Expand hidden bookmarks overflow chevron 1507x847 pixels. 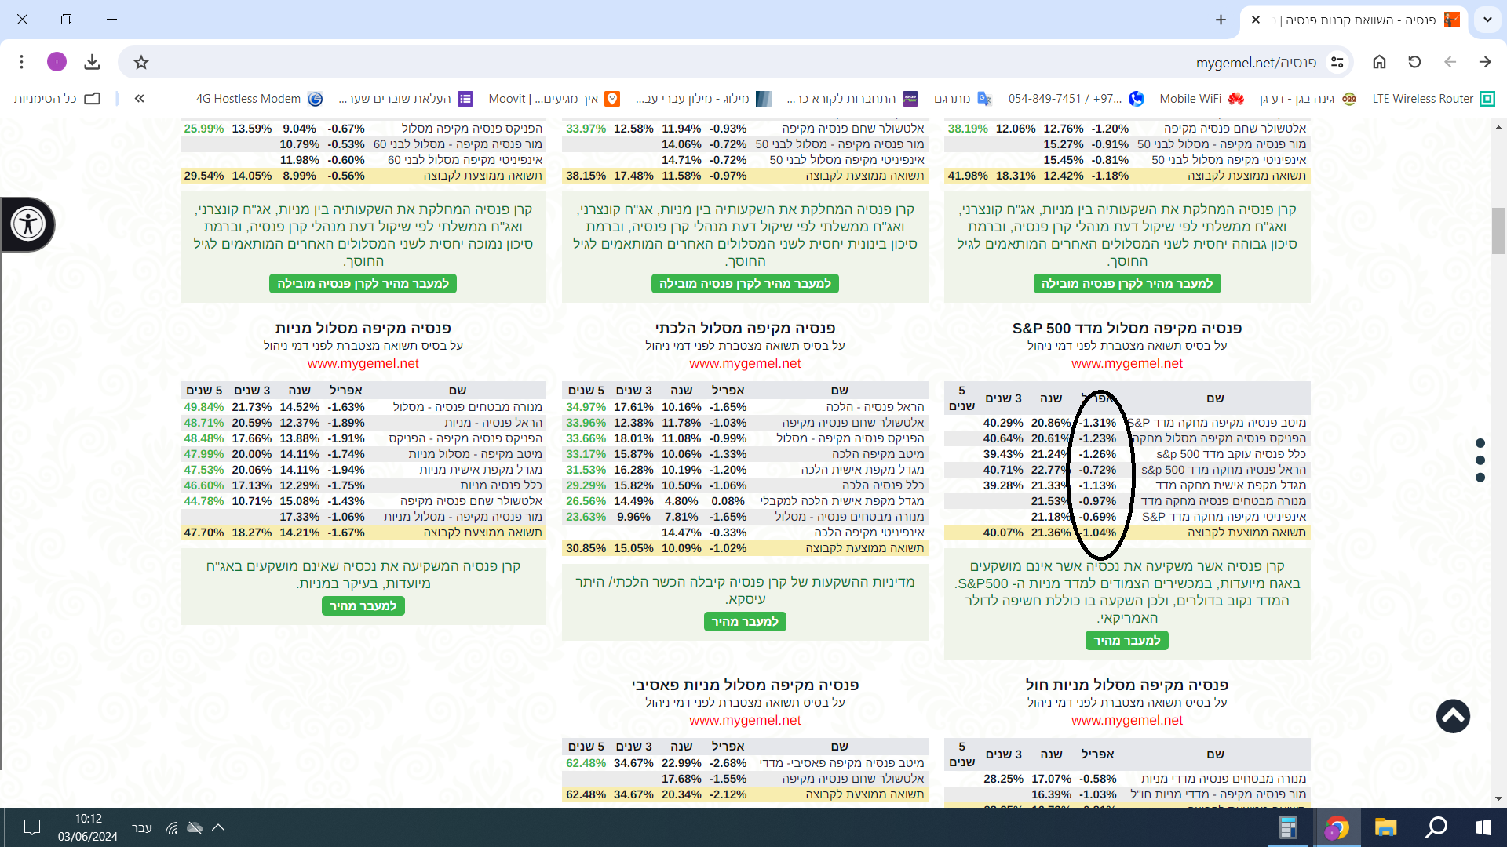point(139,99)
